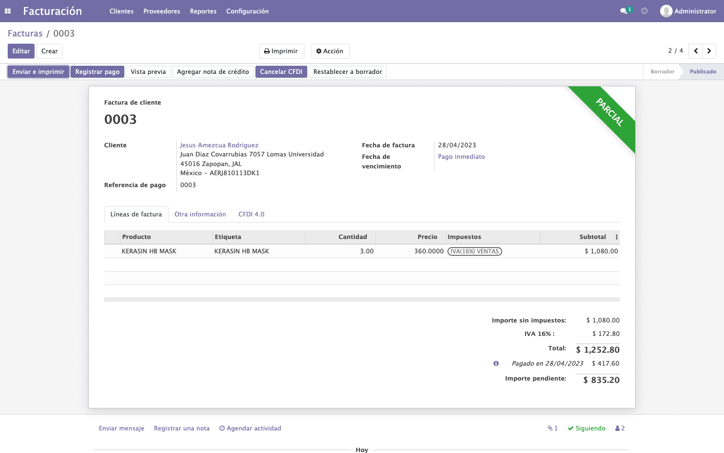Open the Pago inmediato payment term link
Viewport: 724px width, 453px height.
(461, 157)
